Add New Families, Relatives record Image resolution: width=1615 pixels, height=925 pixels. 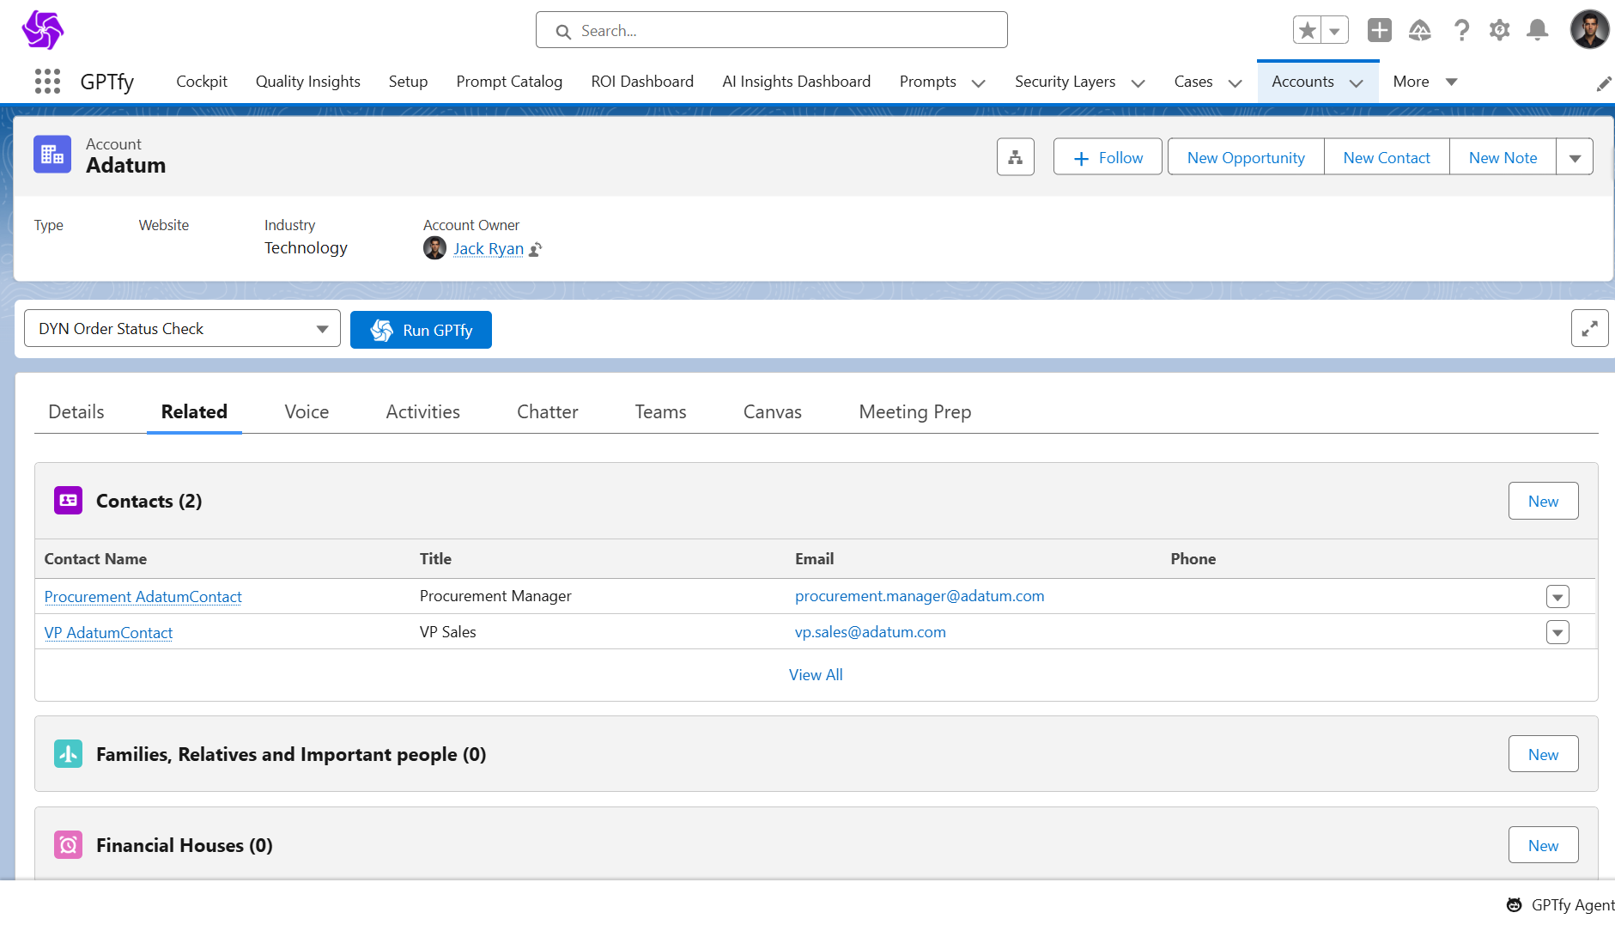point(1543,754)
